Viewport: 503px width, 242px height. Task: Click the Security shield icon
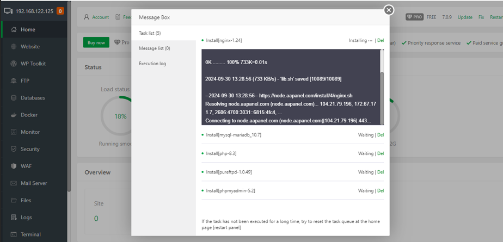(14, 149)
